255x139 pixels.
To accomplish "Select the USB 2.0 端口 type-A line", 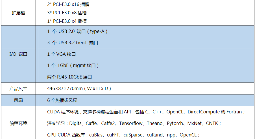I will tap(77, 32).
